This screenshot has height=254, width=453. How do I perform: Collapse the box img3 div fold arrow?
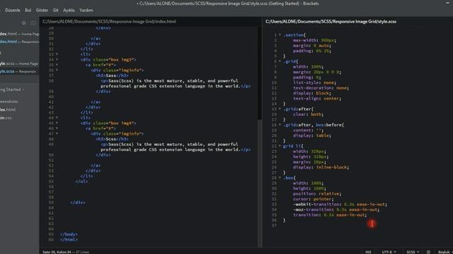click(x=57, y=59)
